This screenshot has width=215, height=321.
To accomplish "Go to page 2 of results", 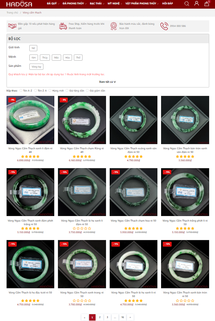I will point(100,317).
